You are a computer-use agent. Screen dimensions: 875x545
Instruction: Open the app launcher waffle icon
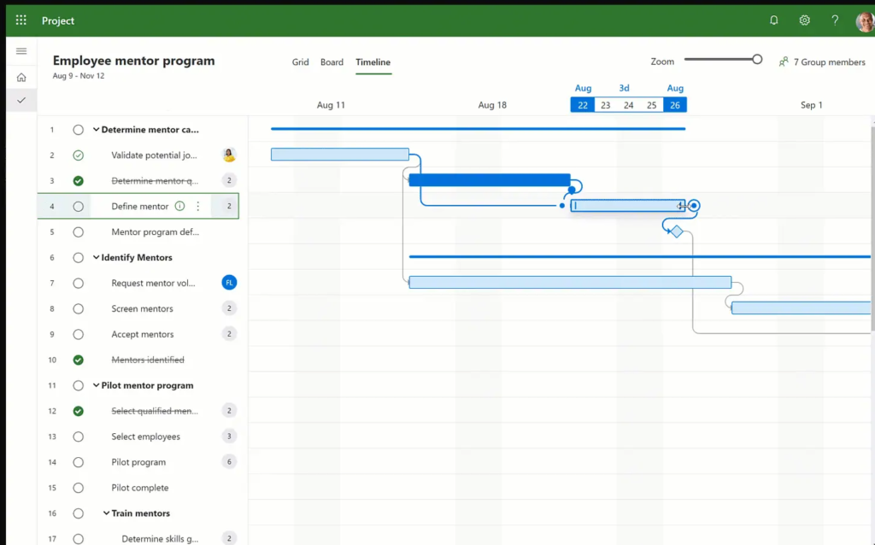pos(21,21)
